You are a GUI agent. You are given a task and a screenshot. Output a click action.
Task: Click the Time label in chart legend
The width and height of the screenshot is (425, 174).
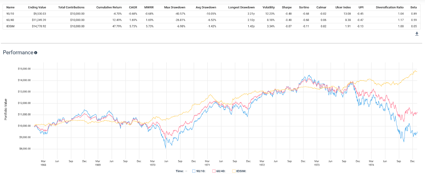click(x=180, y=171)
